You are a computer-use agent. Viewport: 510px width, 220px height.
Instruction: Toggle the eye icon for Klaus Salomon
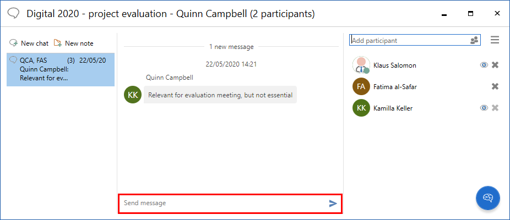pyautogui.click(x=484, y=65)
